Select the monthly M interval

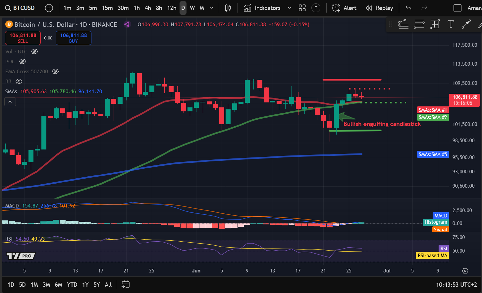(x=202, y=8)
